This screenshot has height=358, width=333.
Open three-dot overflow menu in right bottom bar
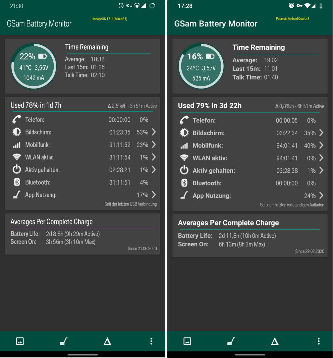tap(319, 341)
